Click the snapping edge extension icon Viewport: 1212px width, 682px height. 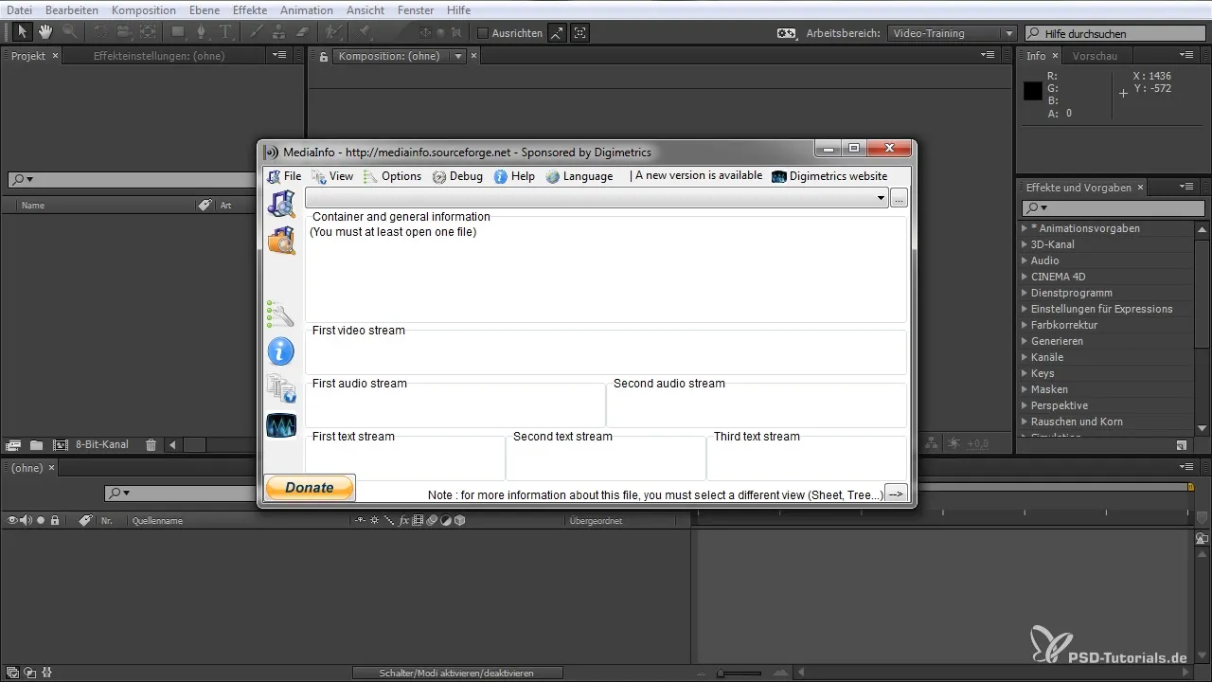(x=558, y=32)
